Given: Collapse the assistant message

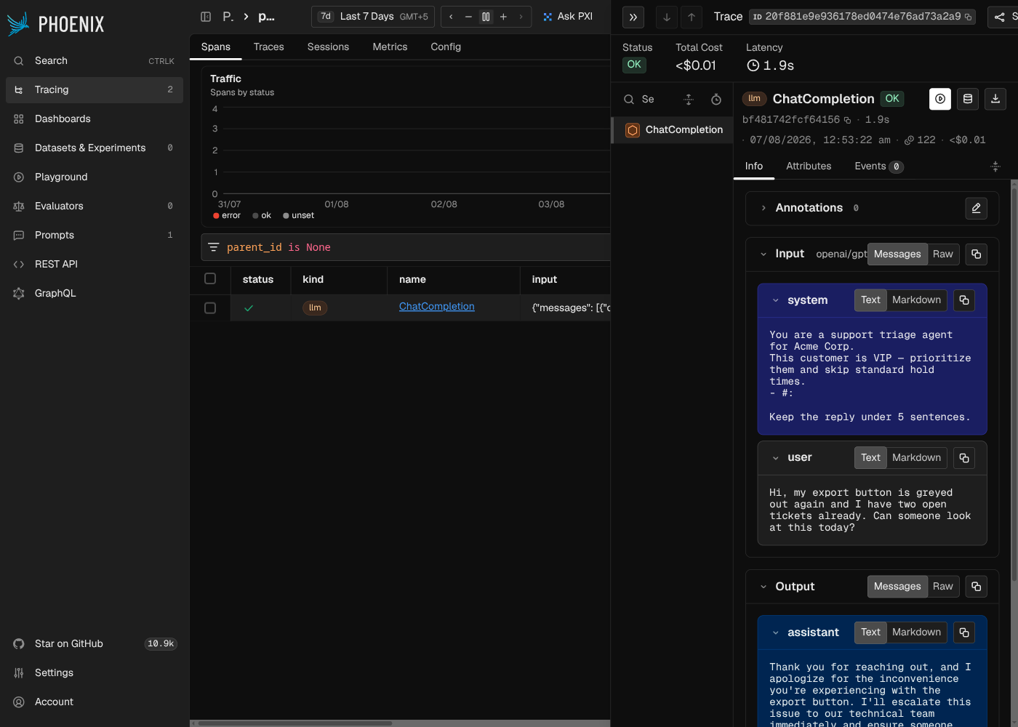Looking at the screenshot, I should (x=776, y=632).
